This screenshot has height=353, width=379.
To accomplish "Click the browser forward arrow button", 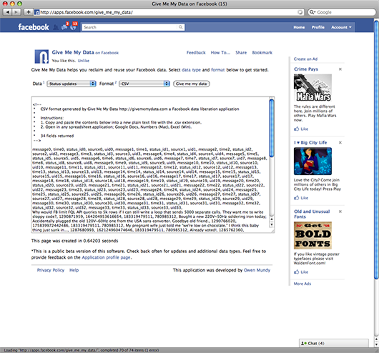I will 16,12.
